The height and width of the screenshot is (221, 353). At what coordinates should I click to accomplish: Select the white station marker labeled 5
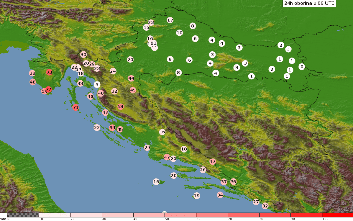(97, 85)
